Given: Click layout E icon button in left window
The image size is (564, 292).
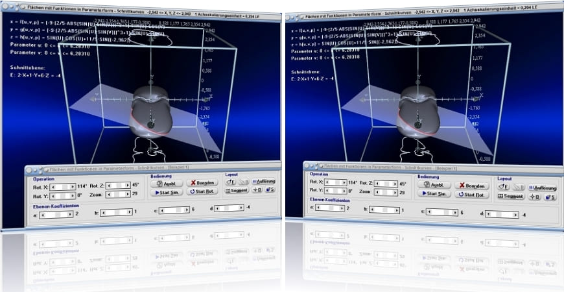Looking at the screenshot, I should [231, 182].
